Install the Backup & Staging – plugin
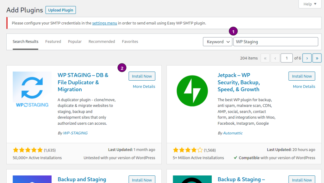 (x=302, y=179)
